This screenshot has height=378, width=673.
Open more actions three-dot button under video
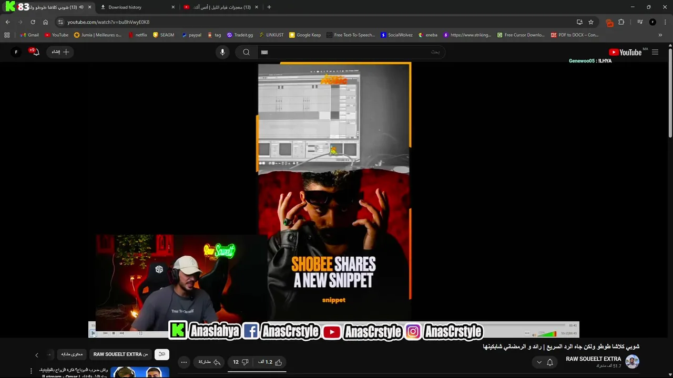pos(183,362)
